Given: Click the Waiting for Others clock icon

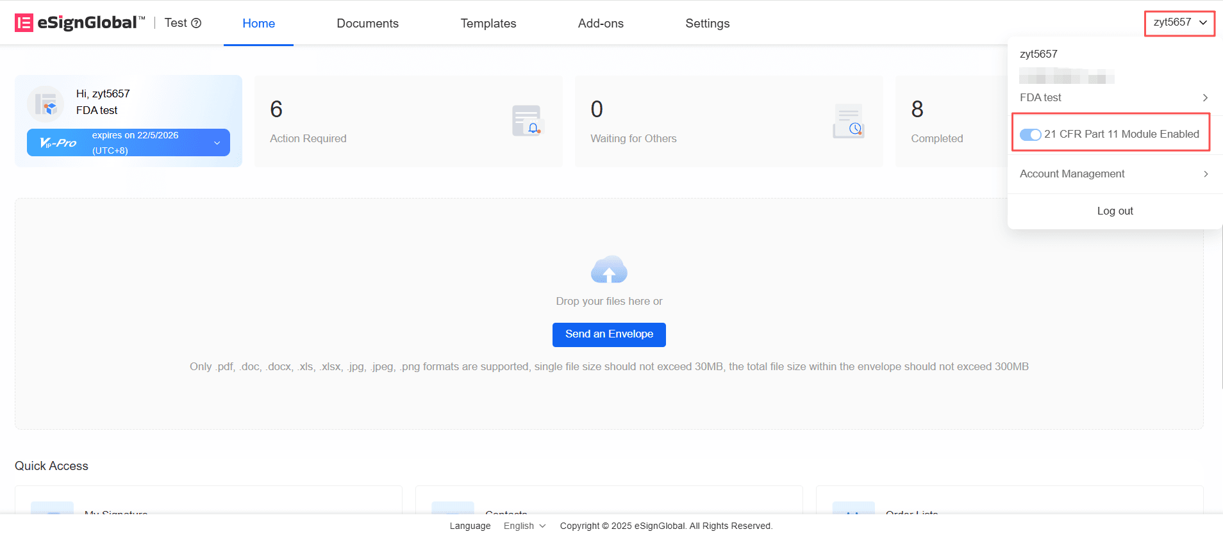Looking at the screenshot, I should pyautogui.click(x=848, y=120).
